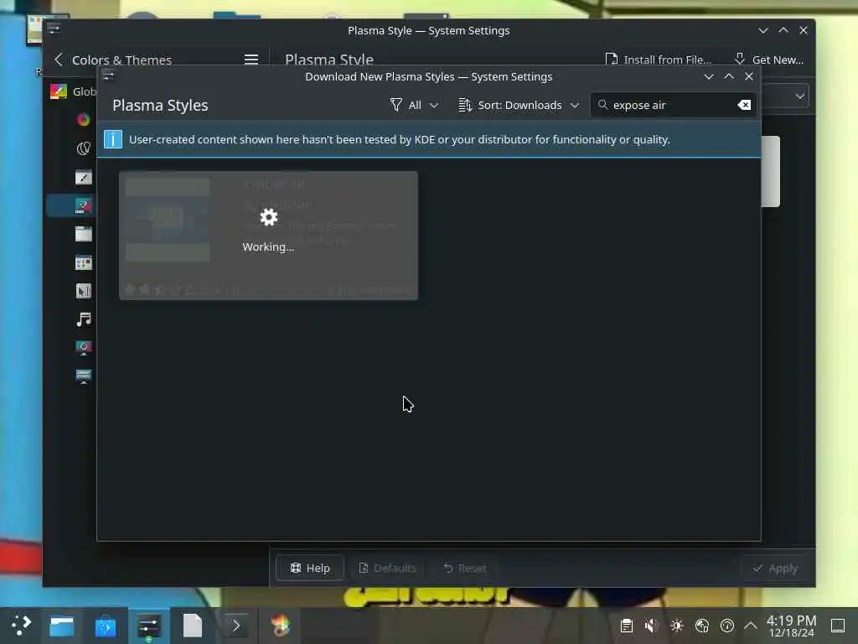Open the Window Decorations sidebar icon
Viewport: 858px width, 644px height.
[x=83, y=234]
